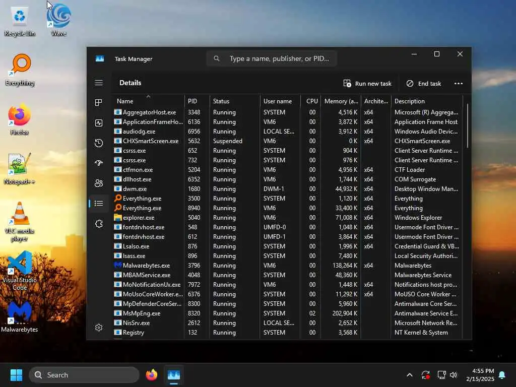Open the Recycle Bin desktop icon

(20, 21)
